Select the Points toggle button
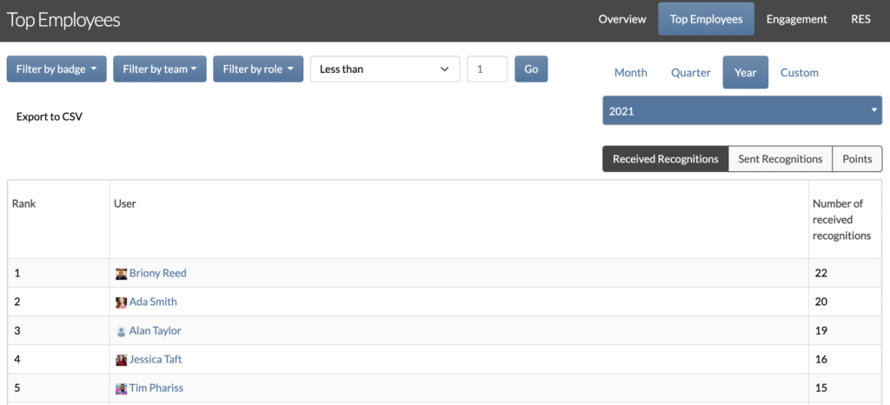Screen dimensions: 890x405 857,159
